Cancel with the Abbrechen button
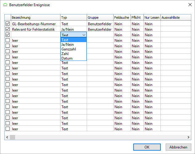This screenshot has height=154, width=195. (x=178, y=147)
